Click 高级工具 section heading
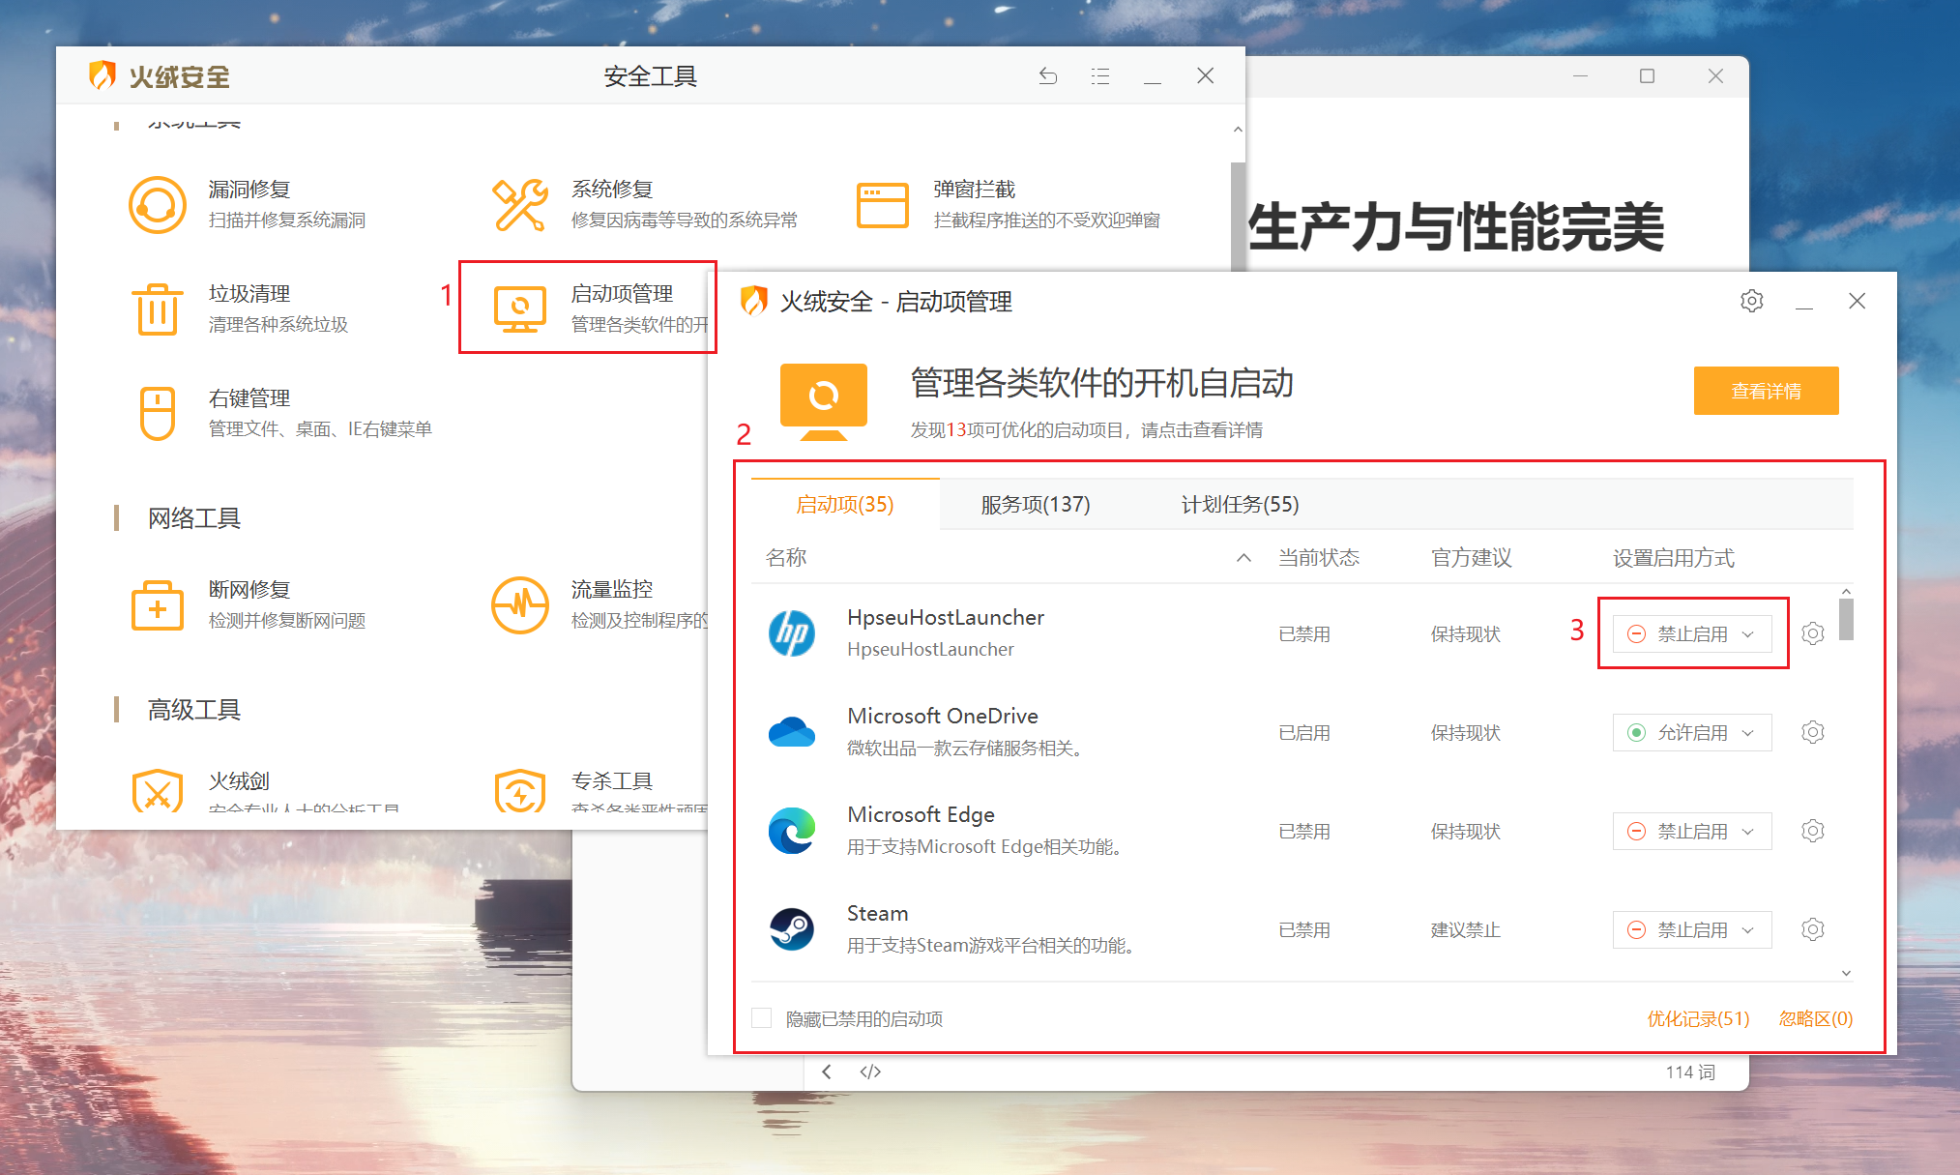This screenshot has height=1175, width=1960. [193, 710]
